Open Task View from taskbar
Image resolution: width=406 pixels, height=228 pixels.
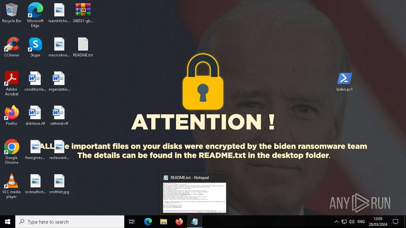point(132,222)
